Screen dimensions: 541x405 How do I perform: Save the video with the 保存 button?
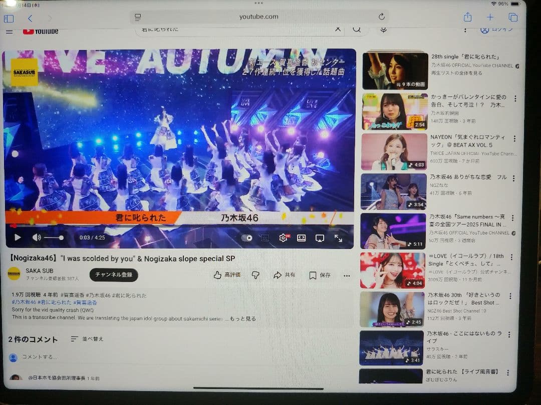[x=320, y=275]
